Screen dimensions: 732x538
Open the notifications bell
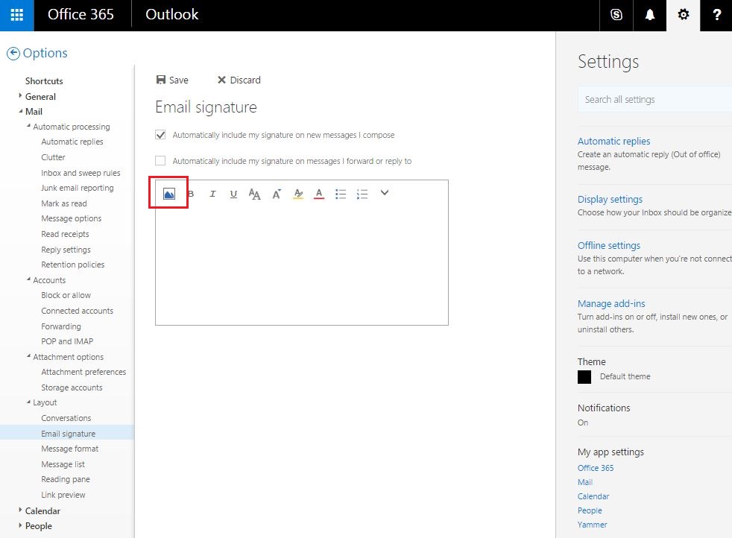(x=649, y=15)
